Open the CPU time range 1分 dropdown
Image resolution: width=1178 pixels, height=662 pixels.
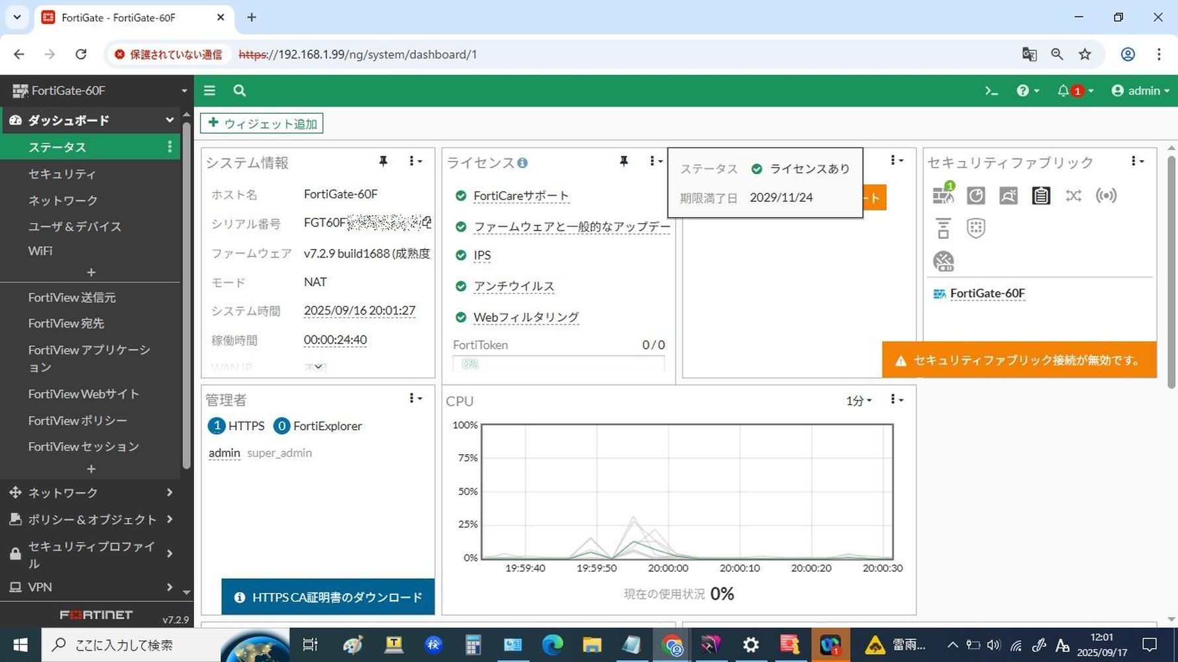[x=859, y=401]
